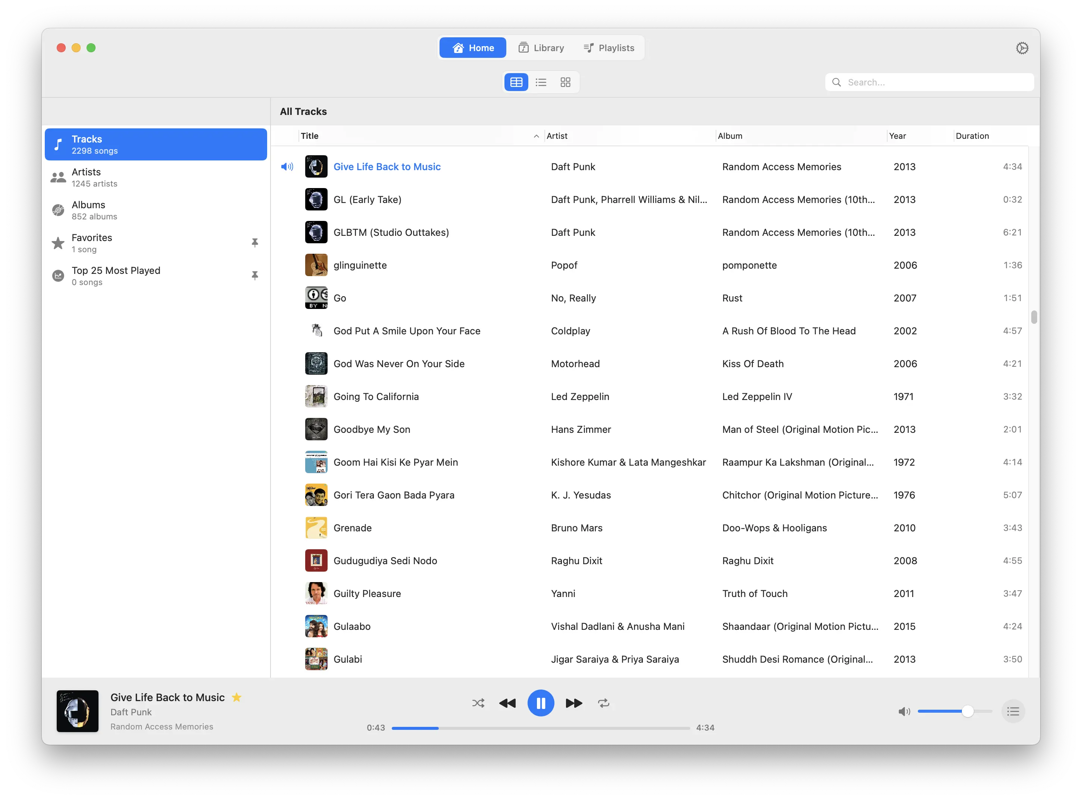1082x800 pixels.
Task: Click the now-playing album artwork
Action: click(x=78, y=711)
